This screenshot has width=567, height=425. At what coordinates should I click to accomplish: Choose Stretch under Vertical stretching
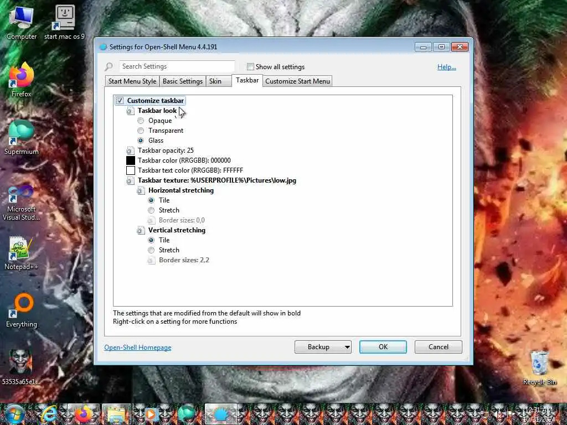tap(151, 250)
